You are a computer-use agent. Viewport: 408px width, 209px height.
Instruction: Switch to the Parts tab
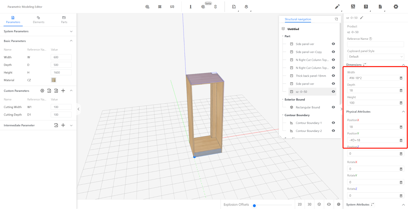64,20
